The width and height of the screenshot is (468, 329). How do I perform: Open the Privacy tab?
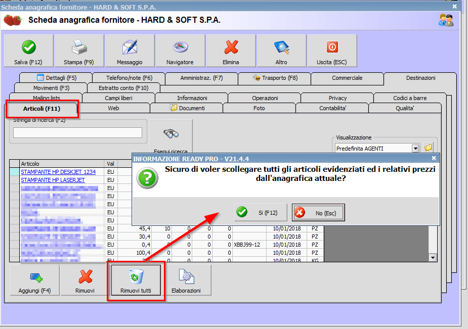coord(337,98)
